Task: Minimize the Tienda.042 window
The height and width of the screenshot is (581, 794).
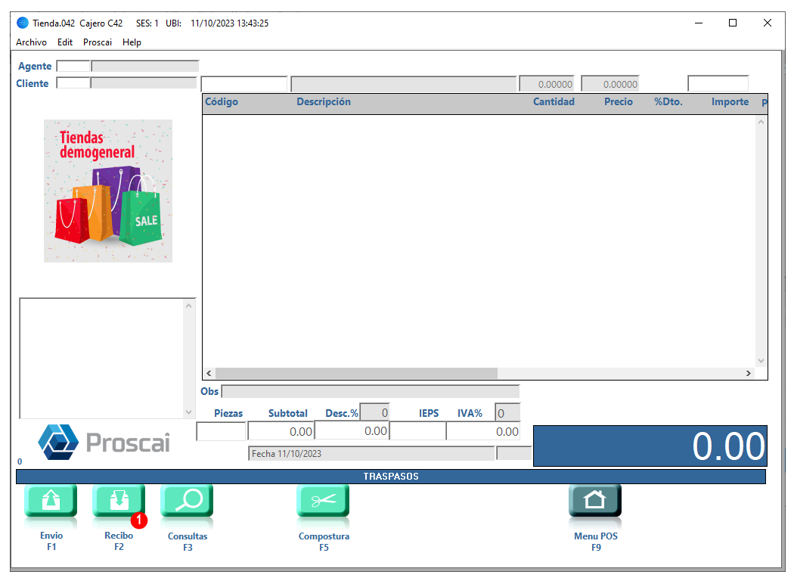Action: (x=699, y=23)
